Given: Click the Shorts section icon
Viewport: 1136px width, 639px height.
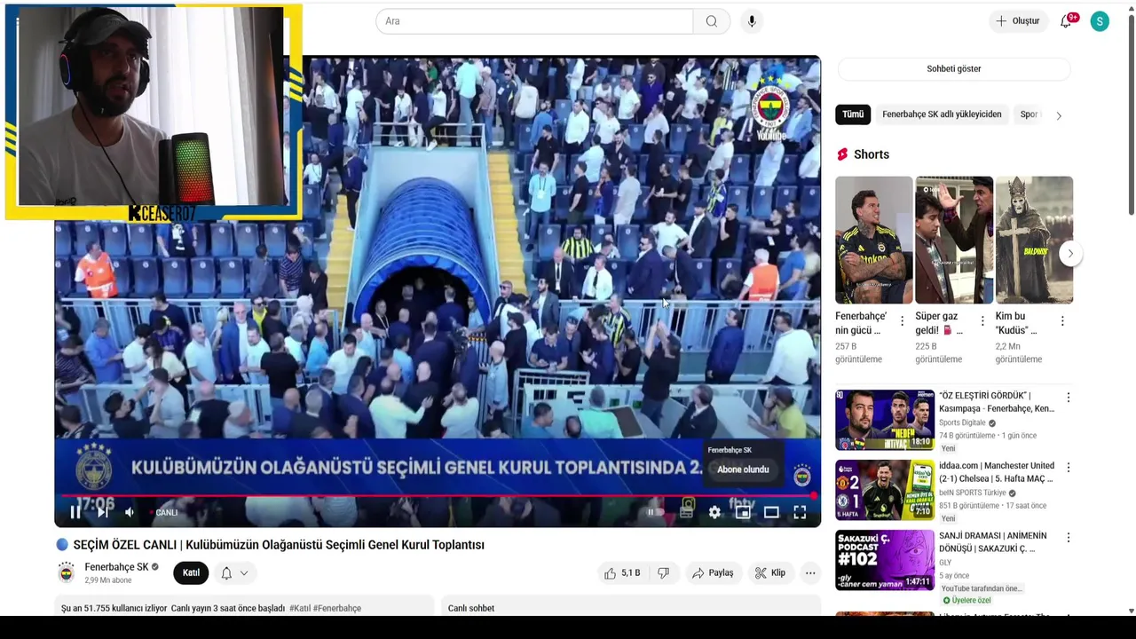Looking at the screenshot, I should click(x=842, y=154).
